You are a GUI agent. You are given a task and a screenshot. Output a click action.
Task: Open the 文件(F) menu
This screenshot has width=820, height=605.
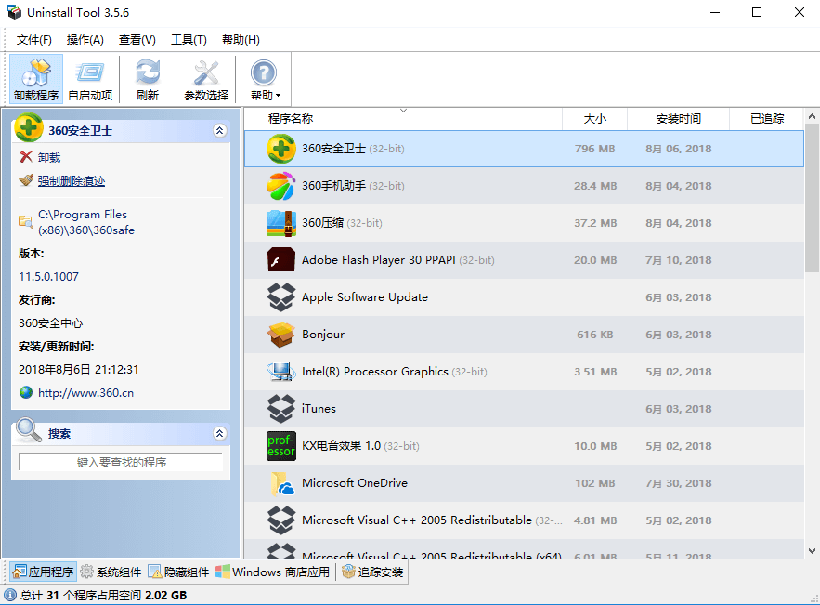(x=34, y=40)
